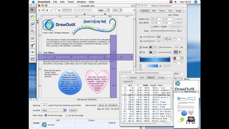
Task: Select the radial gradient type icon
Action: coord(176,52)
